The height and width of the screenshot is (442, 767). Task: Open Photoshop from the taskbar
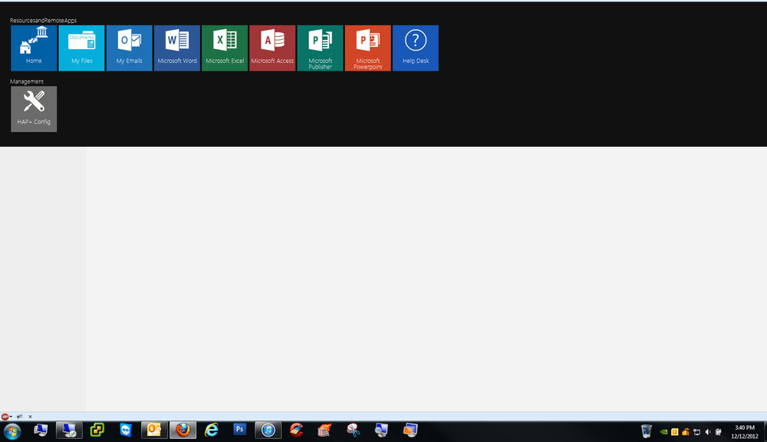pos(239,430)
